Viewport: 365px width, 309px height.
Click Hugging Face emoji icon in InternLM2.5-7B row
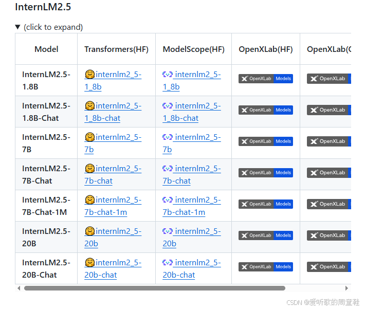point(89,137)
